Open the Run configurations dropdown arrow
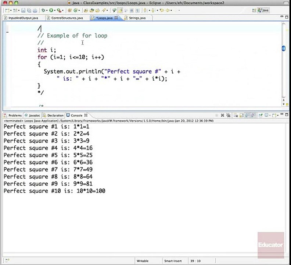The height and width of the screenshot is (265, 291). click(x=55, y=10)
